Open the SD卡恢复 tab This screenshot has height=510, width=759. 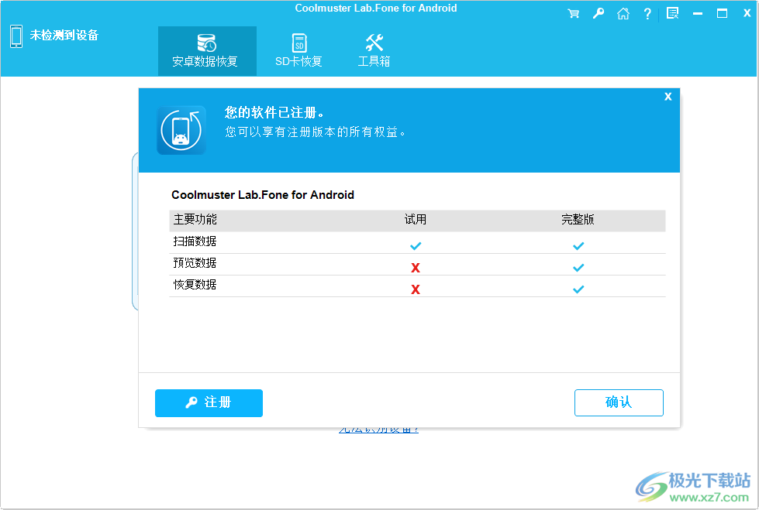tap(298, 50)
